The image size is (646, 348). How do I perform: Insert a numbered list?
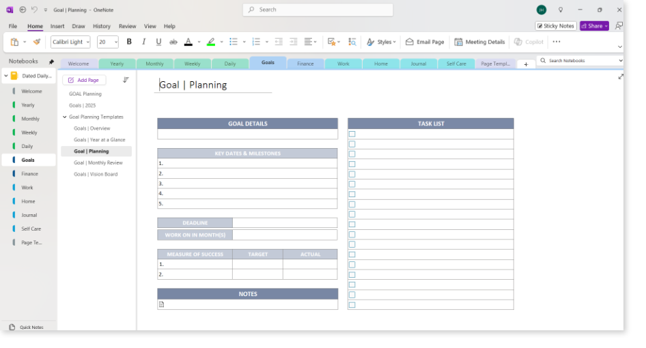256,42
